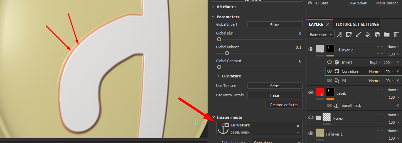
Task: Toggle Use Micro Details False button
Action: pos(275,95)
